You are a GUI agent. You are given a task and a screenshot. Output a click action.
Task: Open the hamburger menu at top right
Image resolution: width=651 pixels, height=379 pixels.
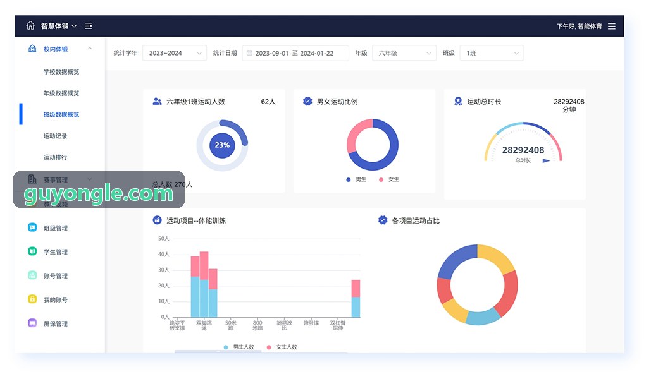612,26
